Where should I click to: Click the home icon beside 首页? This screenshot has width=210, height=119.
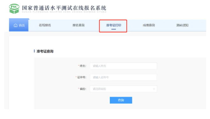pyautogui.click(x=16, y=25)
